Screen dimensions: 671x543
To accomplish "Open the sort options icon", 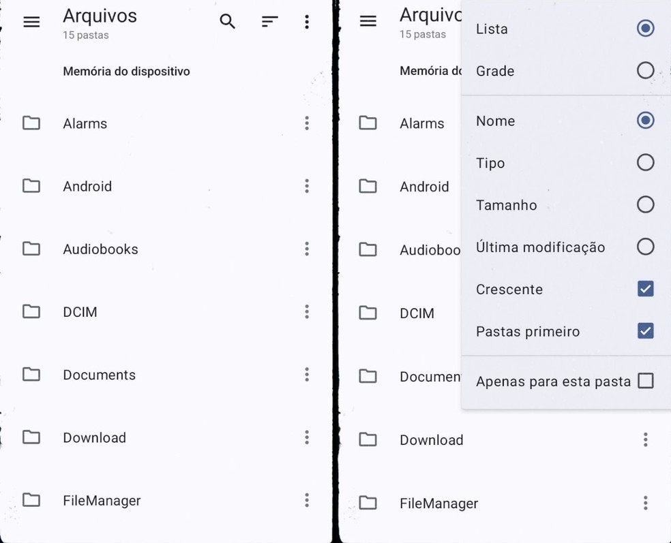I will pyautogui.click(x=270, y=21).
